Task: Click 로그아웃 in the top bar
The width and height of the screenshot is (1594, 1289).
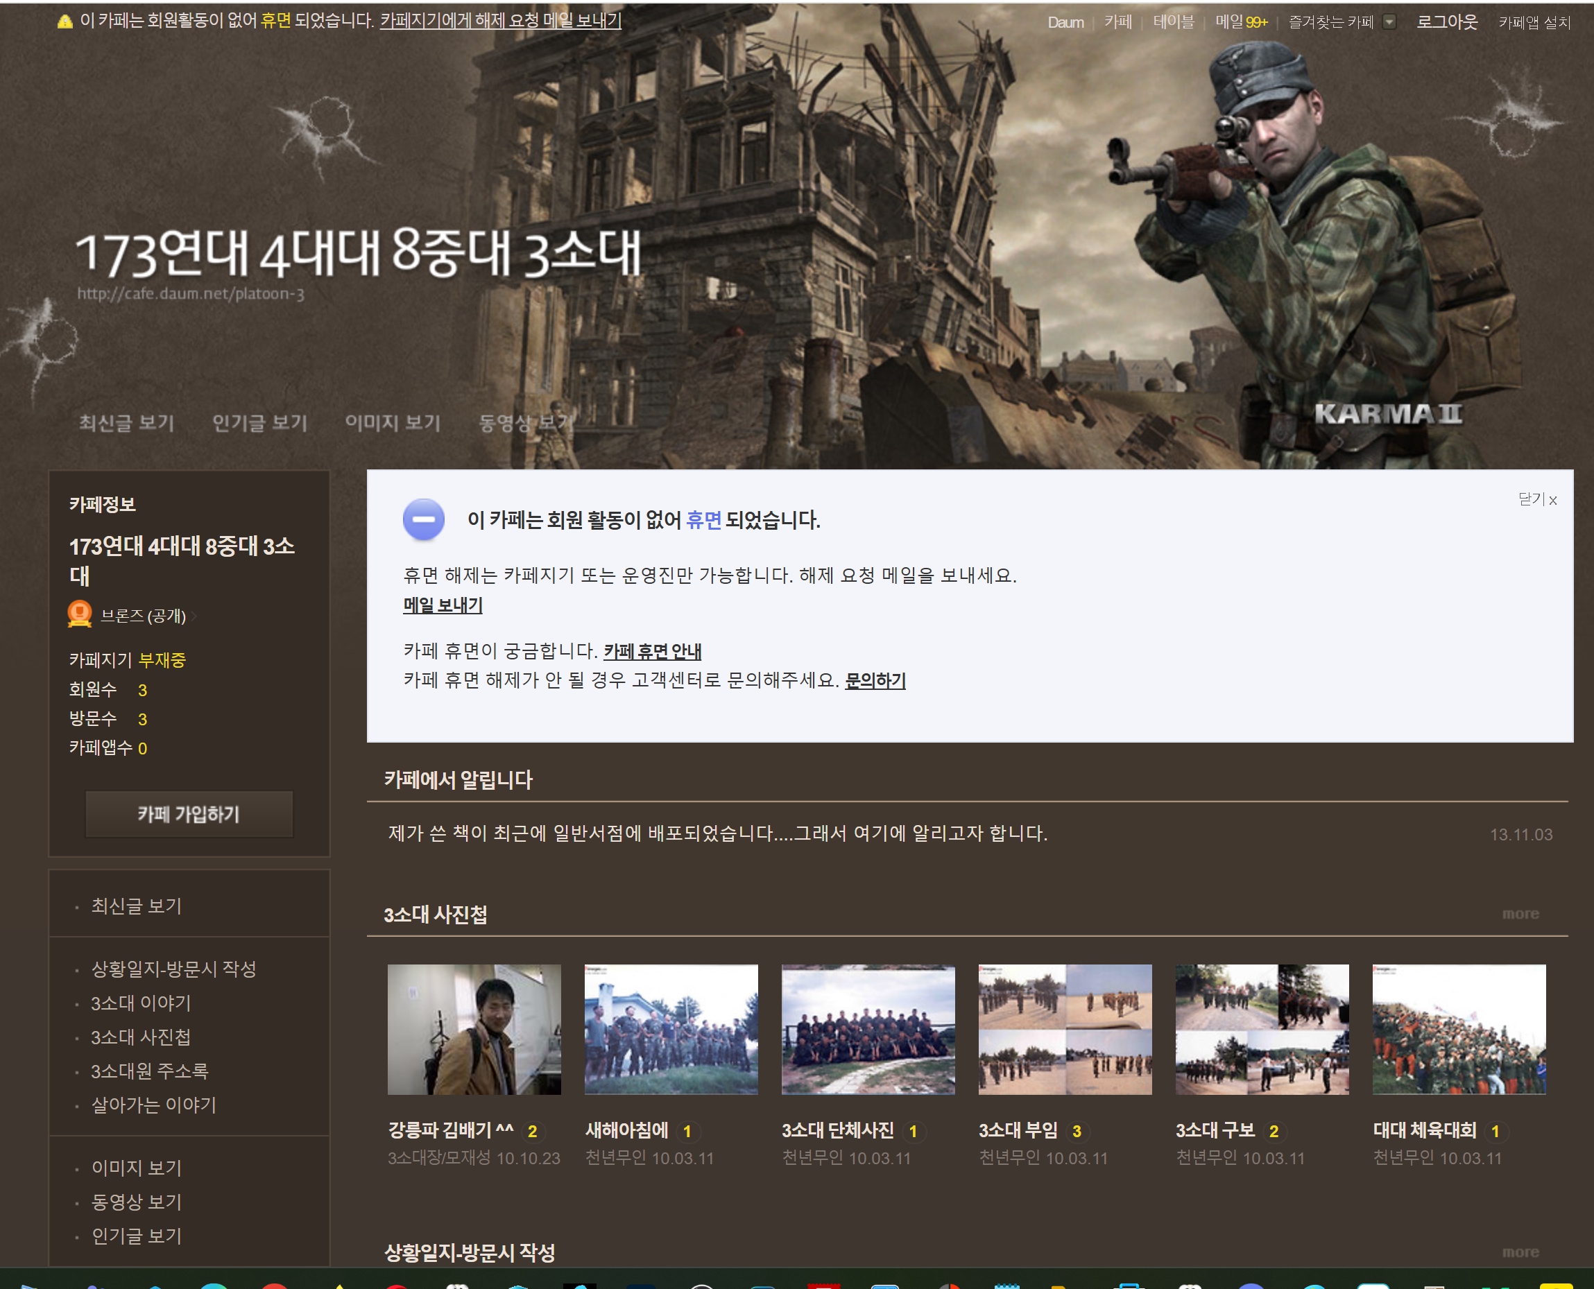Action: pos(1446,22)
